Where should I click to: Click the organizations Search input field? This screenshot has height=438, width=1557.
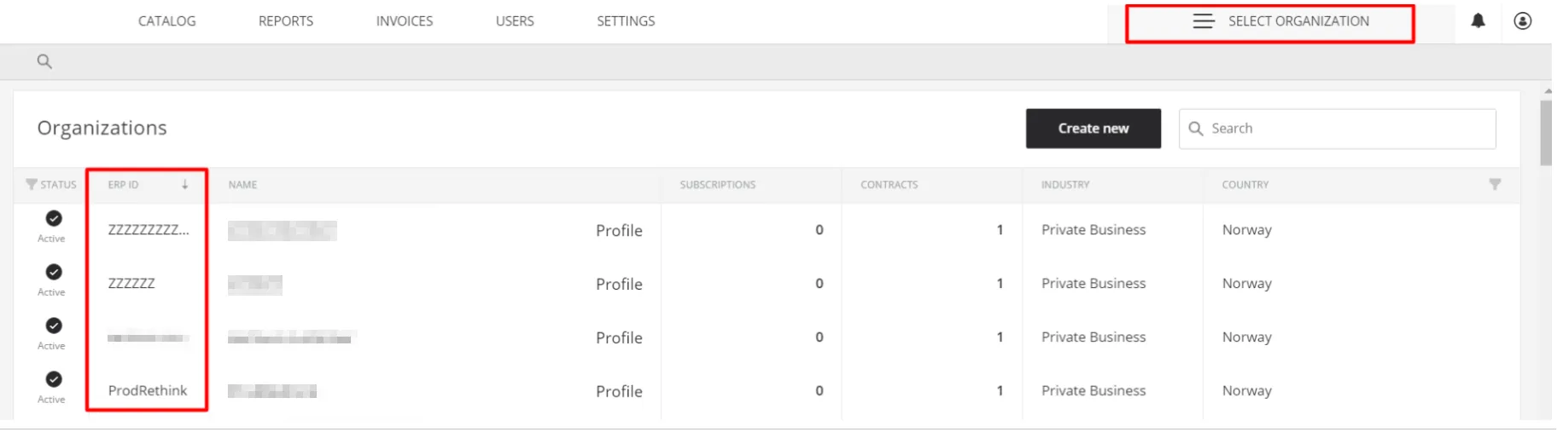pyautogui.click(x=1349, y=129)
